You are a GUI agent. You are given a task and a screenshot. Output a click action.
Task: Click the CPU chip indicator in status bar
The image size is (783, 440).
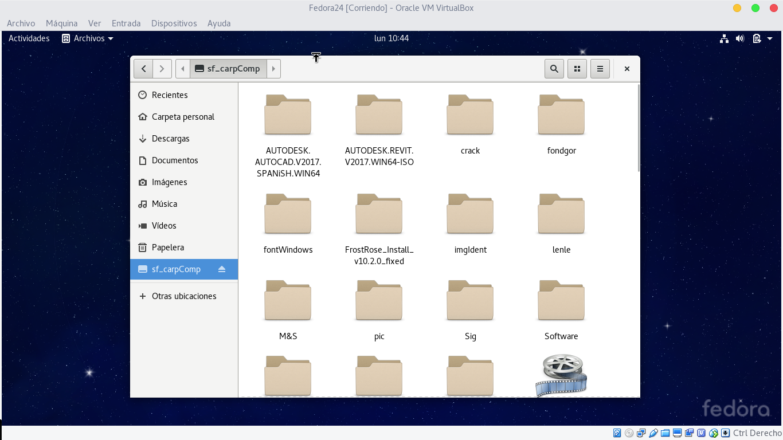(x=702, y=433)
